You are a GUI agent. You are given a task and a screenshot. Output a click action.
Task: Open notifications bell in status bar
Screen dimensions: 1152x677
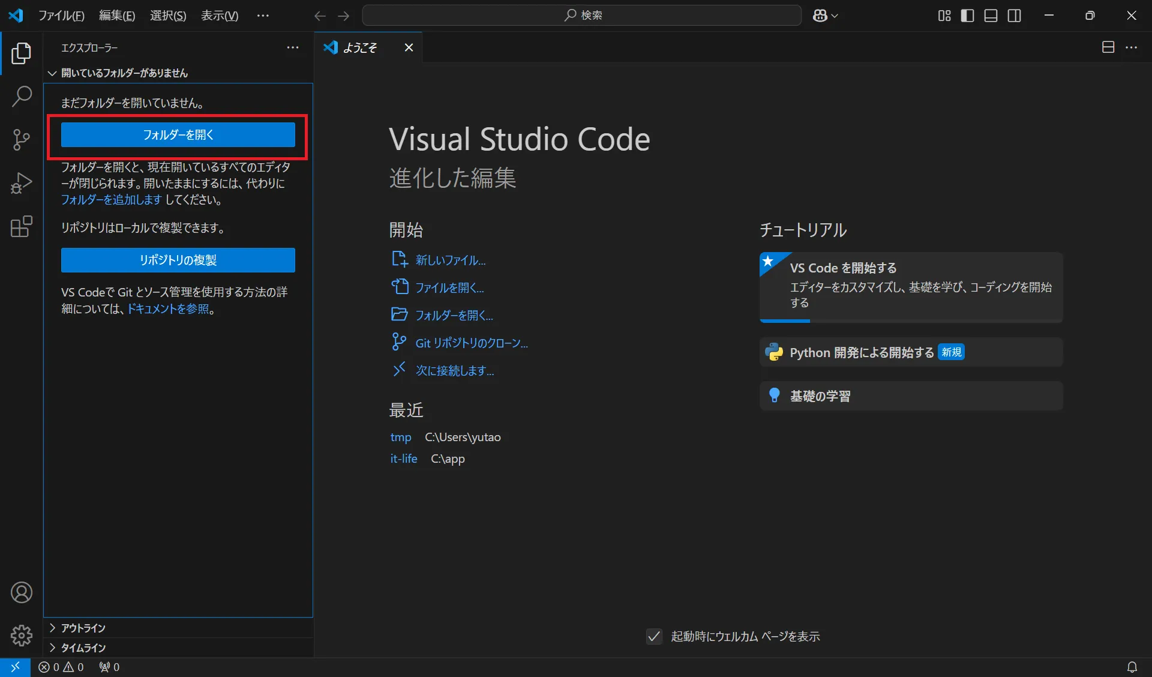point(1132,667)
